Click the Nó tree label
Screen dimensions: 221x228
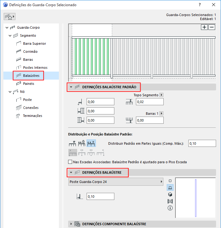(x=22, y=92)
